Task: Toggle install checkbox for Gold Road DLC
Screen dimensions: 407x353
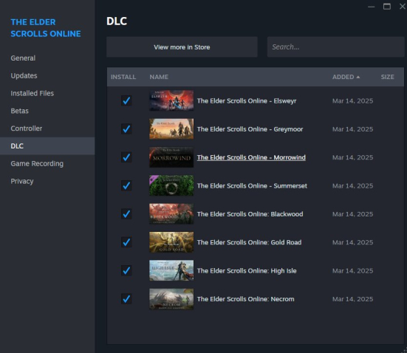Action: [126, 242]
